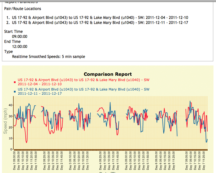Click the Realtime Smoothed Speeds type value
216x173 pixels.
pyautogui.click(x=48, y=57)
